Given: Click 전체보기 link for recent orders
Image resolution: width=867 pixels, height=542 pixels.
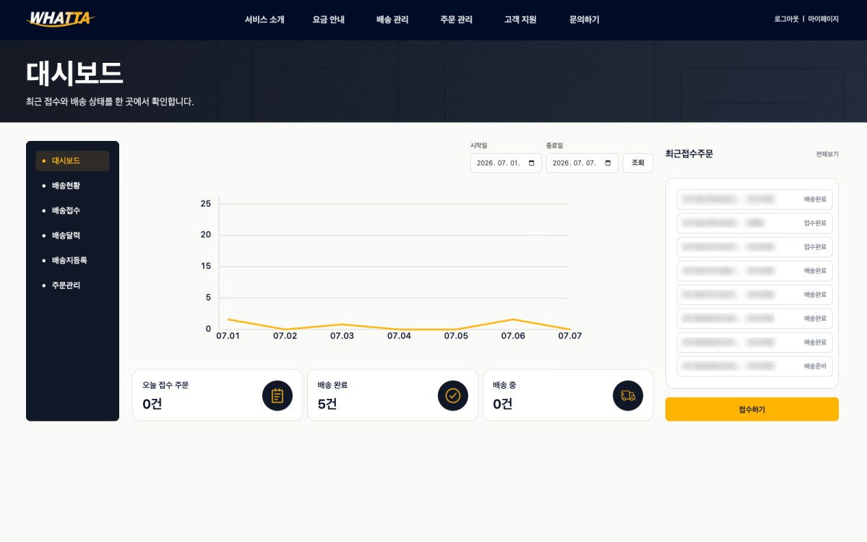Looking at the screenshot, I should [827, 155].
